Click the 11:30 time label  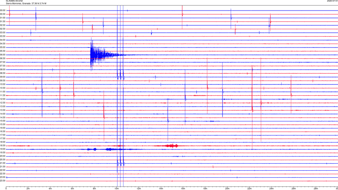coord(3,95)
